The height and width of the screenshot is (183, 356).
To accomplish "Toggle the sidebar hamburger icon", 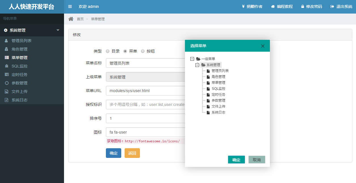I will [70, 6].
